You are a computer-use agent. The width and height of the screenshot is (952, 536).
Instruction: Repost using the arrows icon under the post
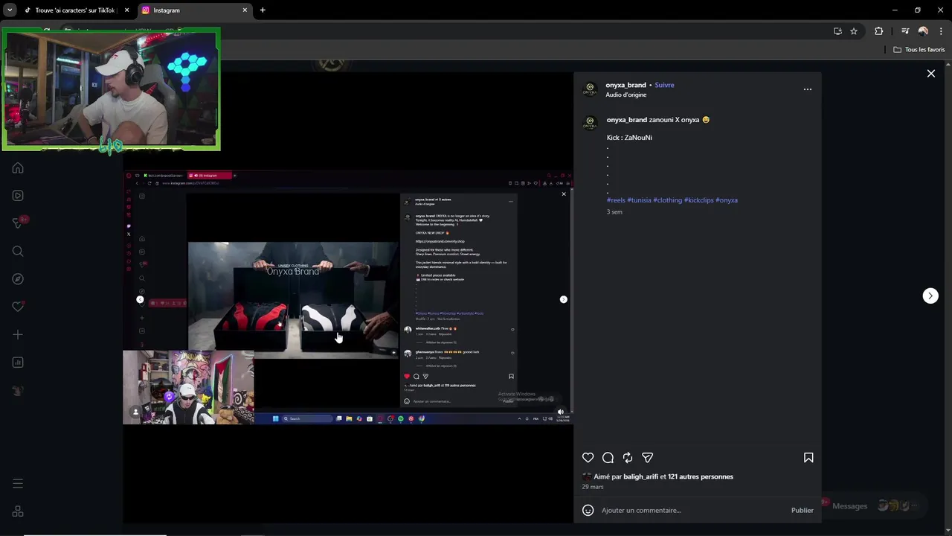point(628,458)
